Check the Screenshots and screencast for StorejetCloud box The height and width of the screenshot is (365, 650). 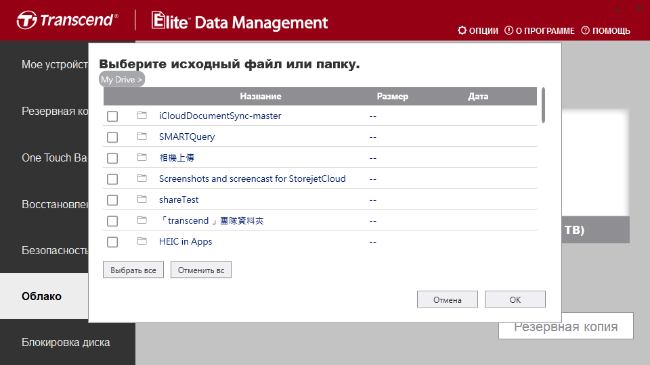[112, 179]
